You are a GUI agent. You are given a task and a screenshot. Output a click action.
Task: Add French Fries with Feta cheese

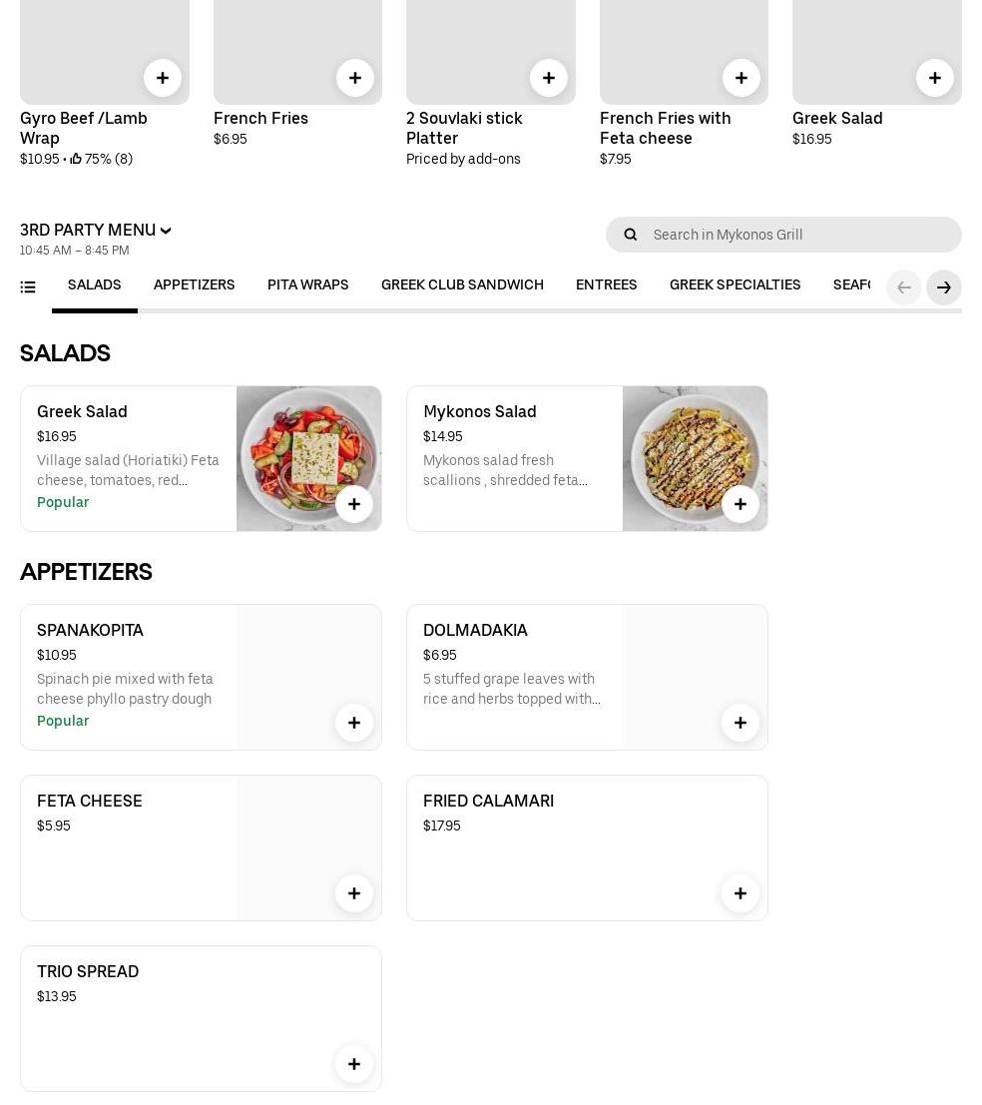741,78
